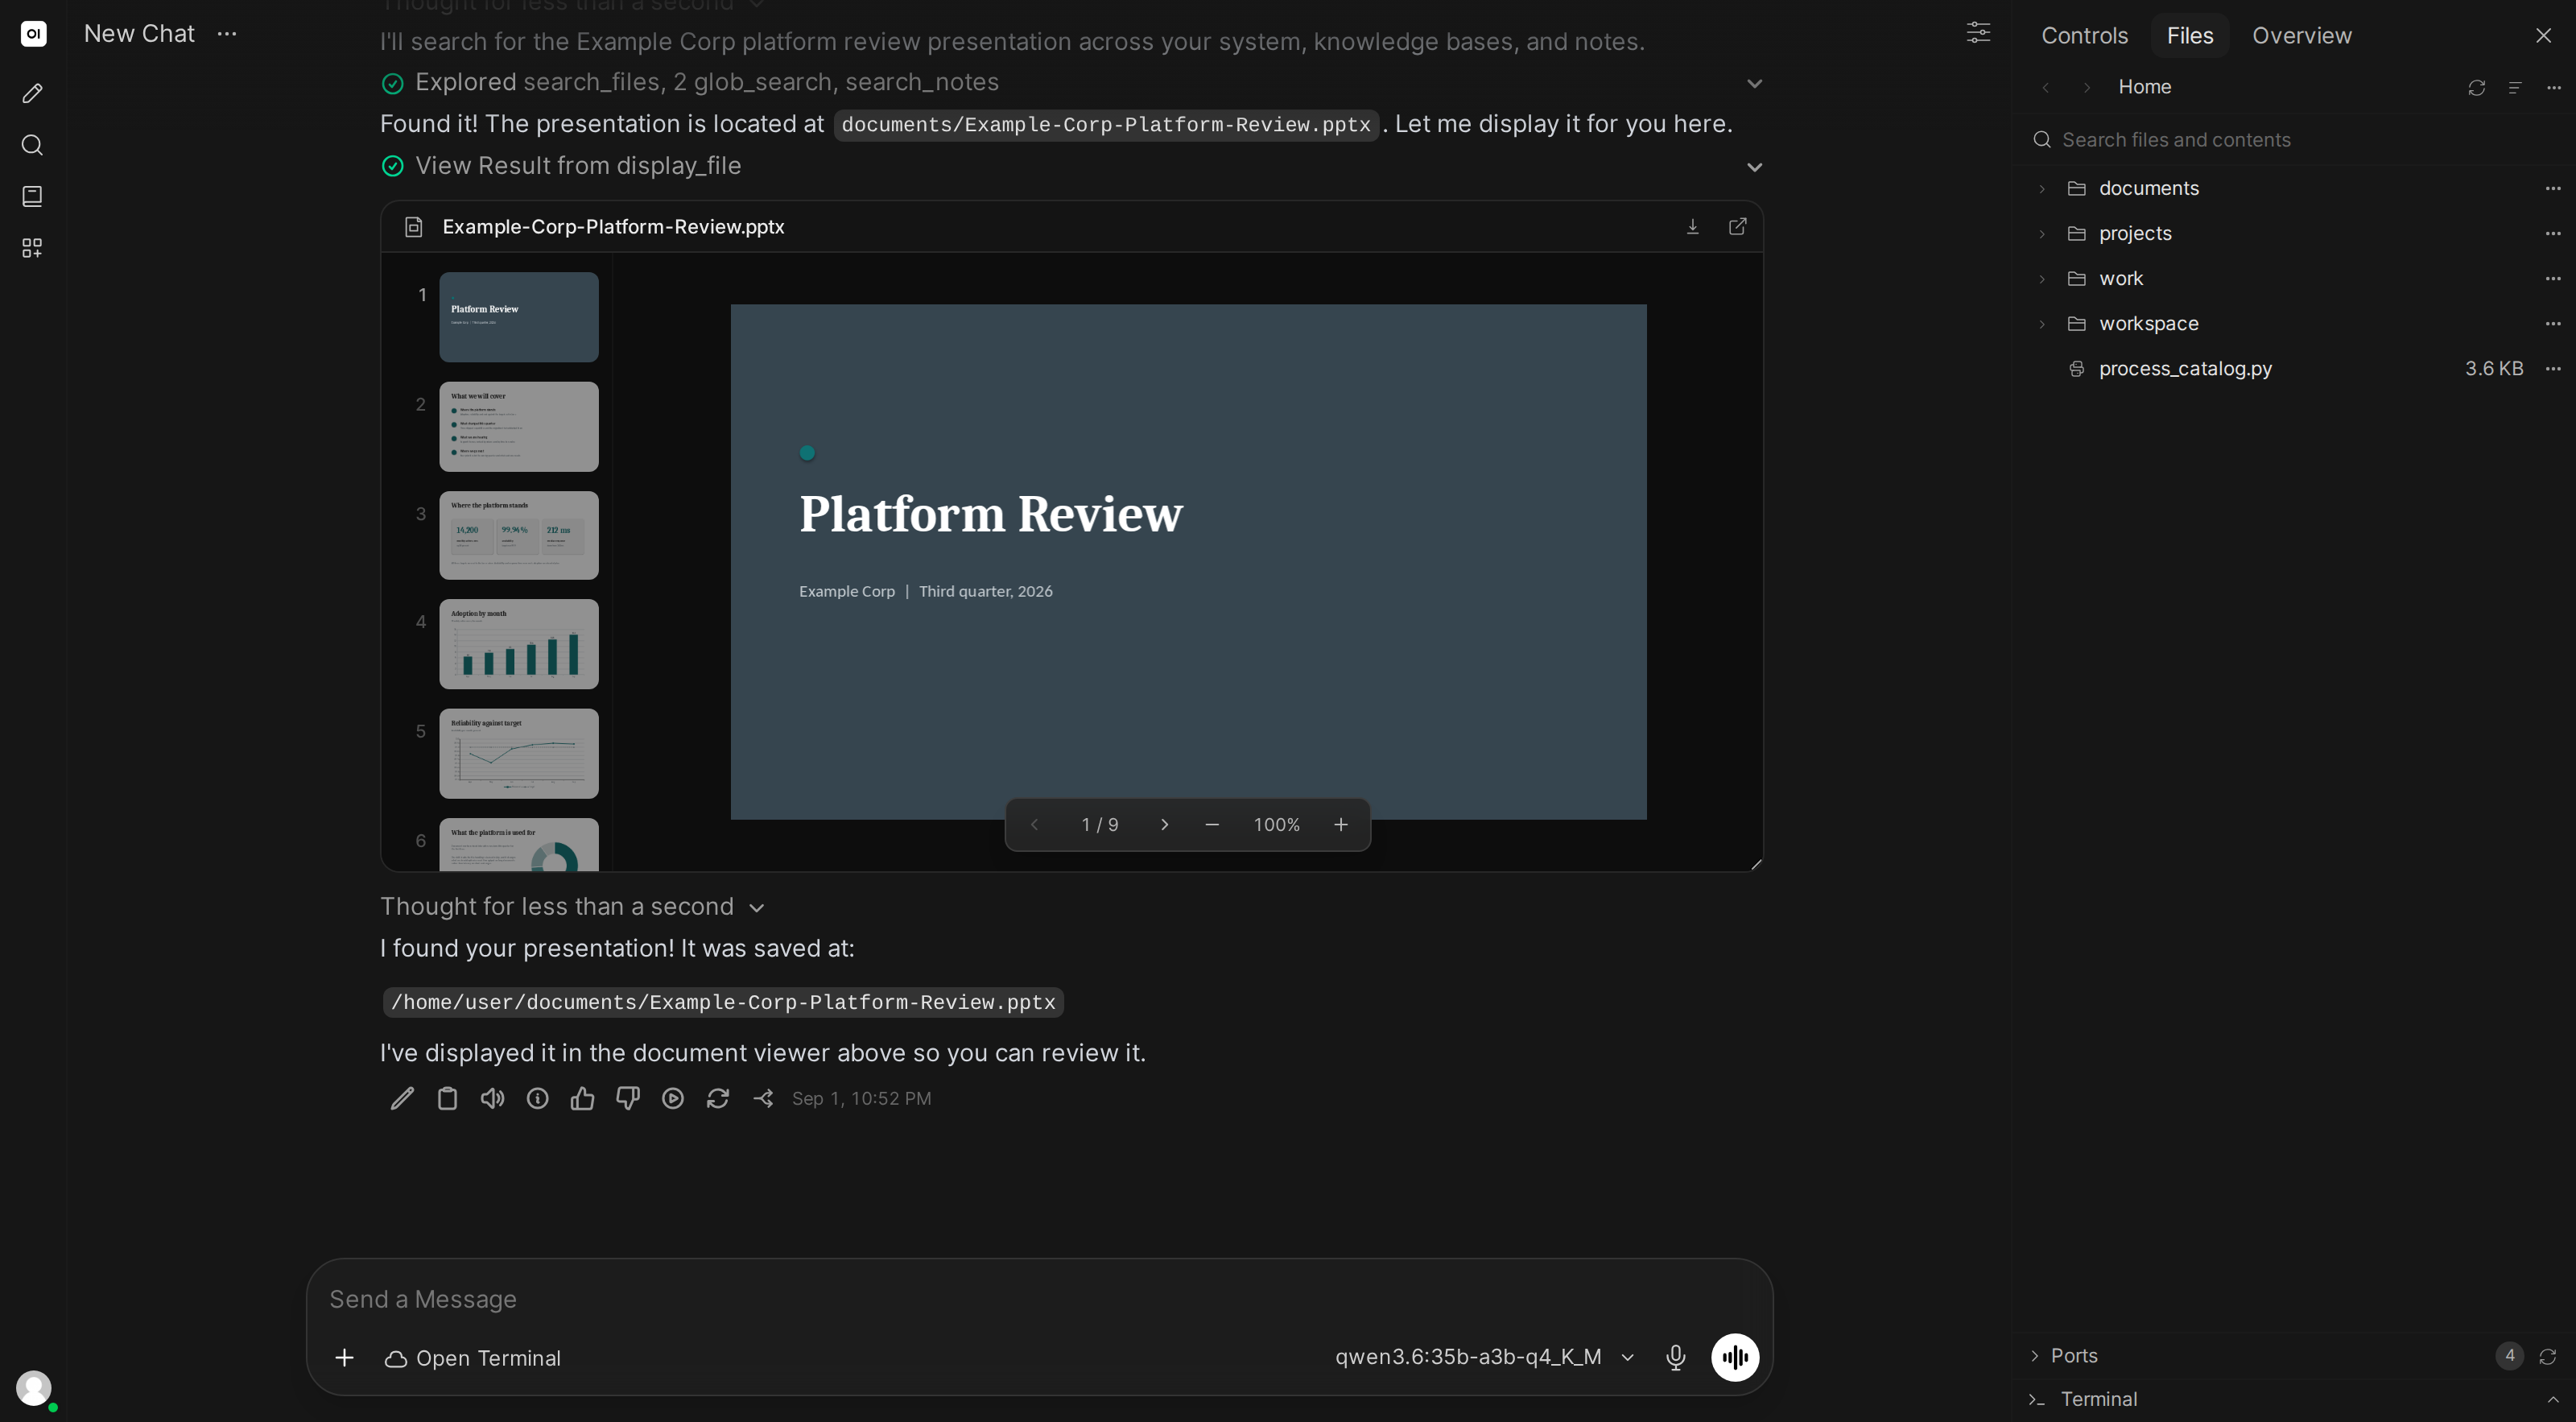This screenshot has height=1422, width=2576.
Task: Open the sort icon in the Files header
Action: tap(2515, 88)
